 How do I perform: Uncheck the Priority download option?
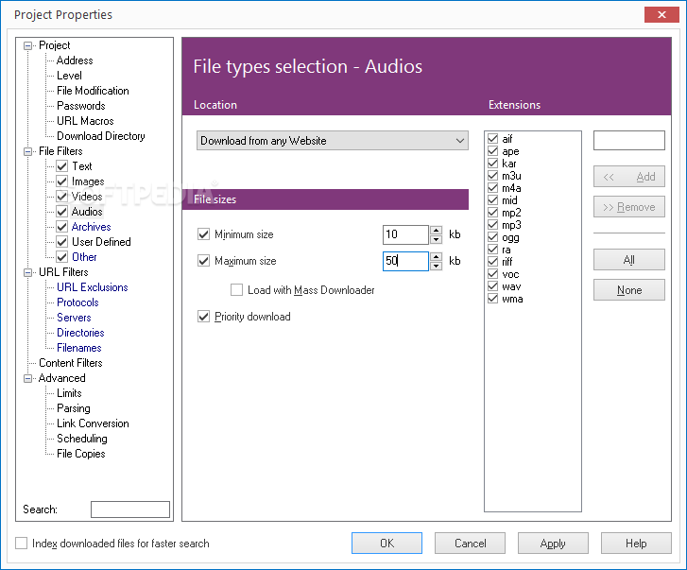[204, 317]
